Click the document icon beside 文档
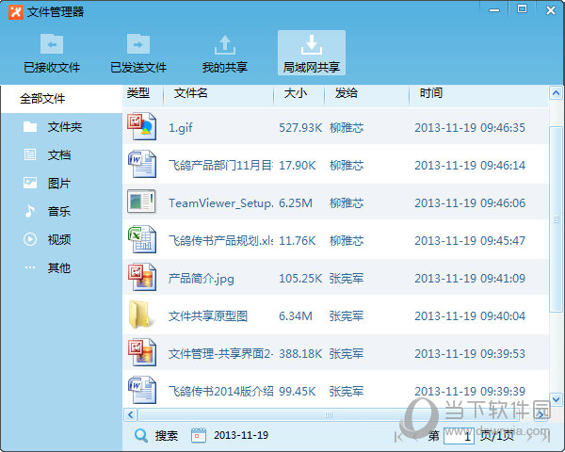Image resolution: width=565 pixels, height=452 pixels. pyautogui.click(x=30, y=154)
